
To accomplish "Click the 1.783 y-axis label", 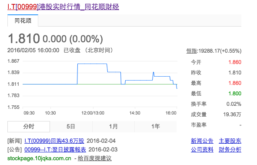I will tap(13, 95).
